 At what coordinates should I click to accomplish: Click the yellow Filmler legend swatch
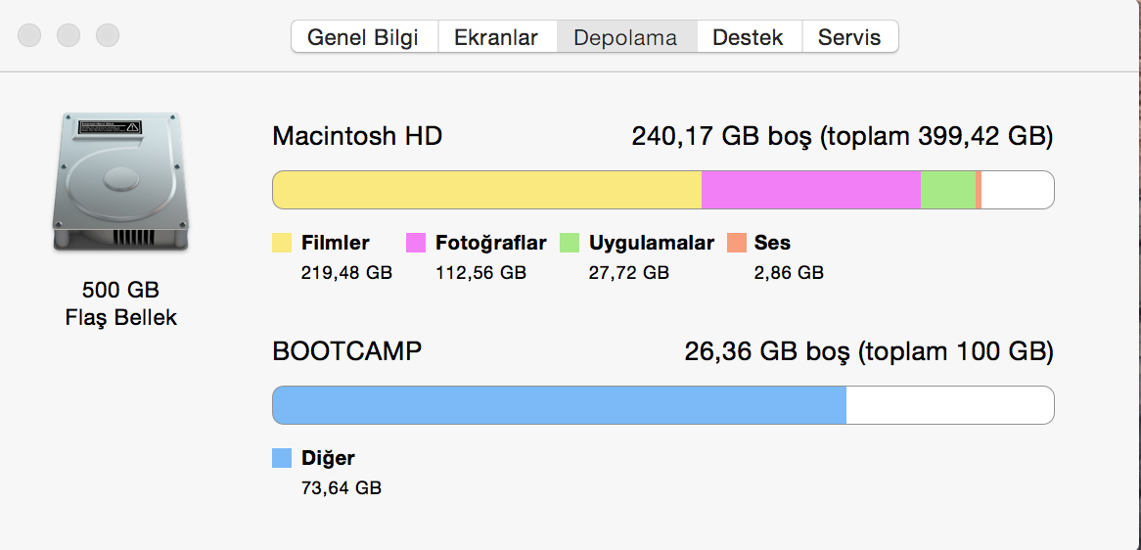283,243
